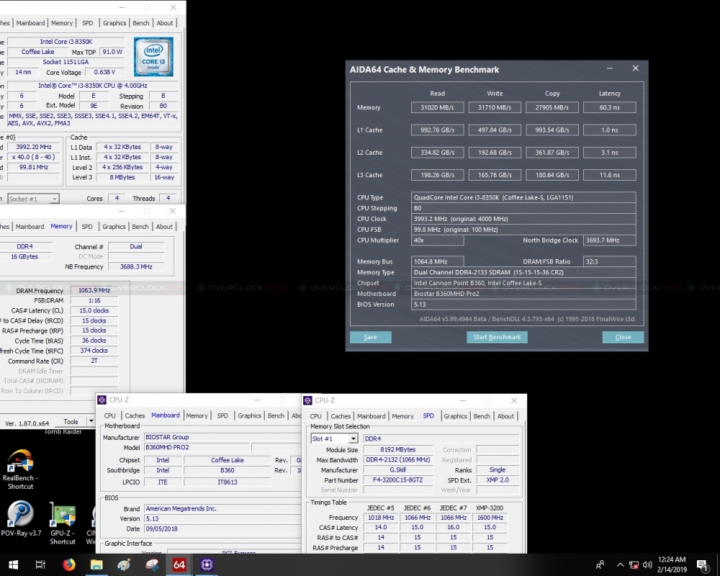720x576 pixels.
Task: Open the About tab in the SPD window
Action: click(505, 416)
